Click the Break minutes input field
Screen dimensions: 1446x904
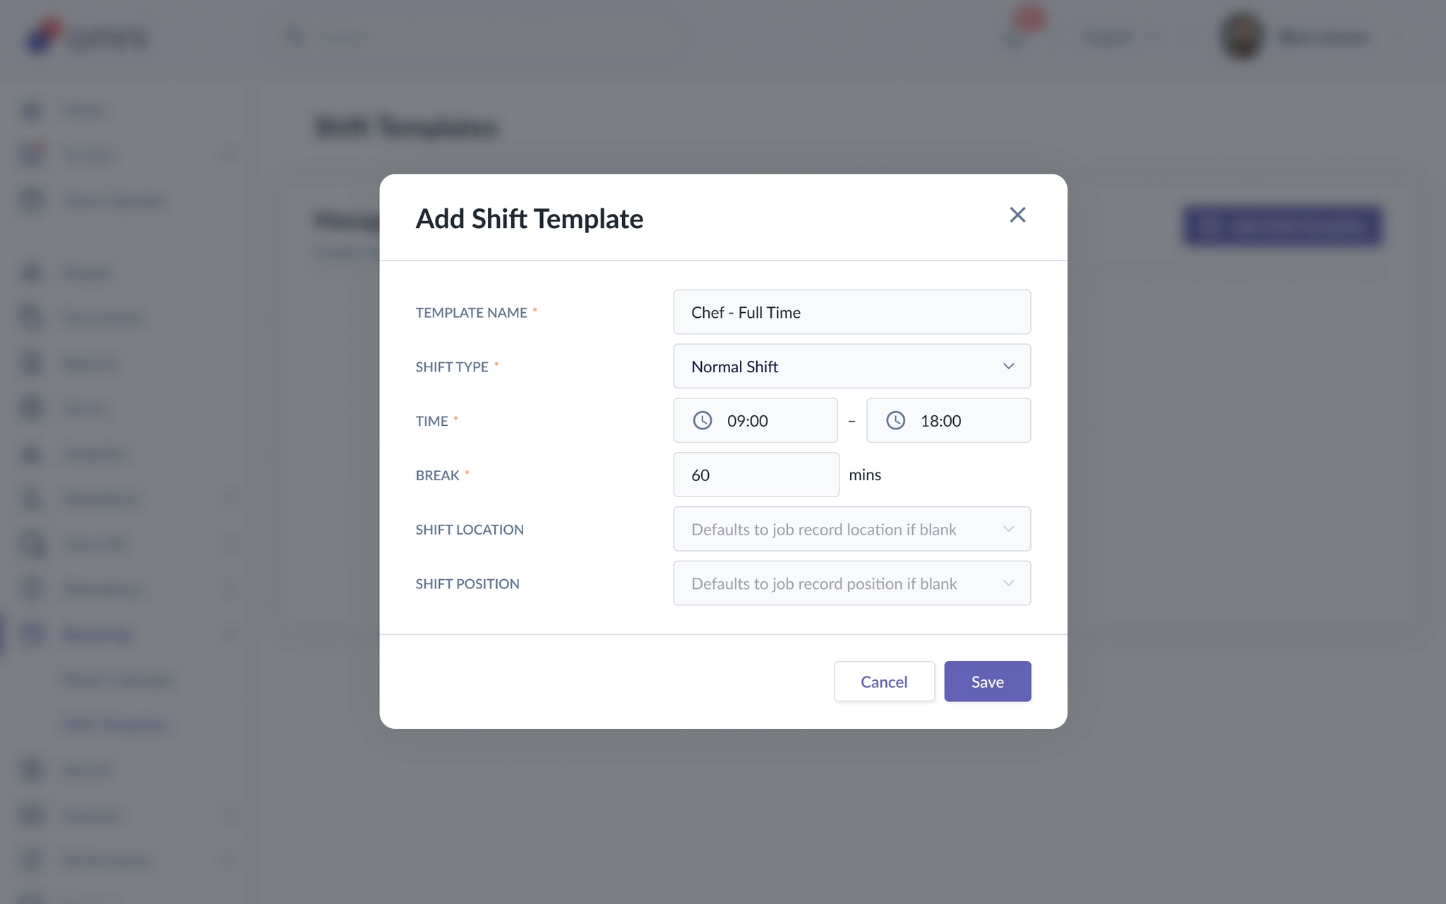(x=756, y=475)
